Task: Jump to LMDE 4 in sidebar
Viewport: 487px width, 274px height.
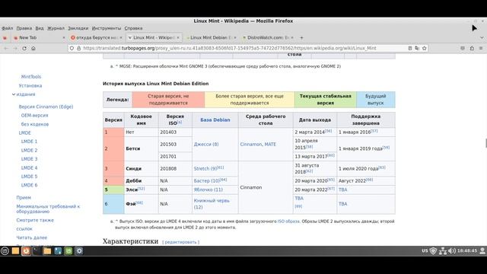Action: [x=29, y=167]
